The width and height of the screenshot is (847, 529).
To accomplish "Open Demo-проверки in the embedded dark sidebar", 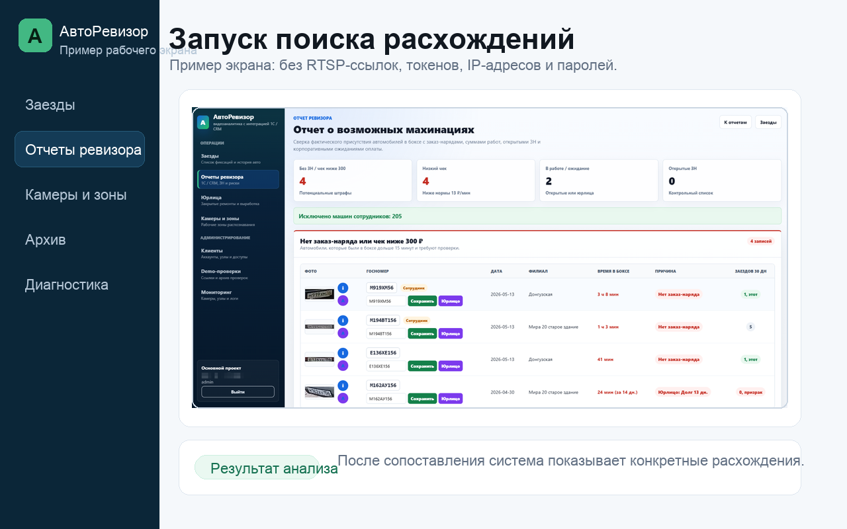I will 238,274.
